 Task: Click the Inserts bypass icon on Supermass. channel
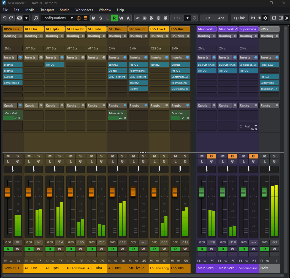click(x=256, y=57)
